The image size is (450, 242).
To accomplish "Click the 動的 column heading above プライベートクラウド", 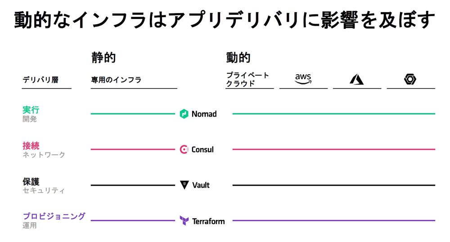I will click(x=238, y=58).
